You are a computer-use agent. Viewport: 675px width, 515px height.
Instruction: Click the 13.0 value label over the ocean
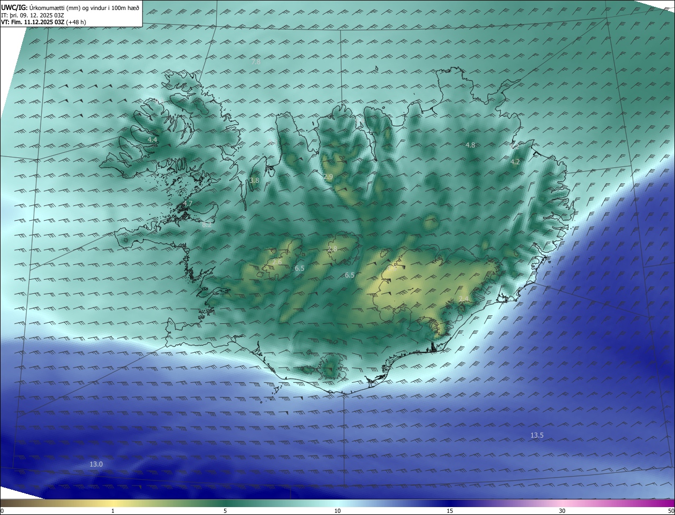coord(96,464)
